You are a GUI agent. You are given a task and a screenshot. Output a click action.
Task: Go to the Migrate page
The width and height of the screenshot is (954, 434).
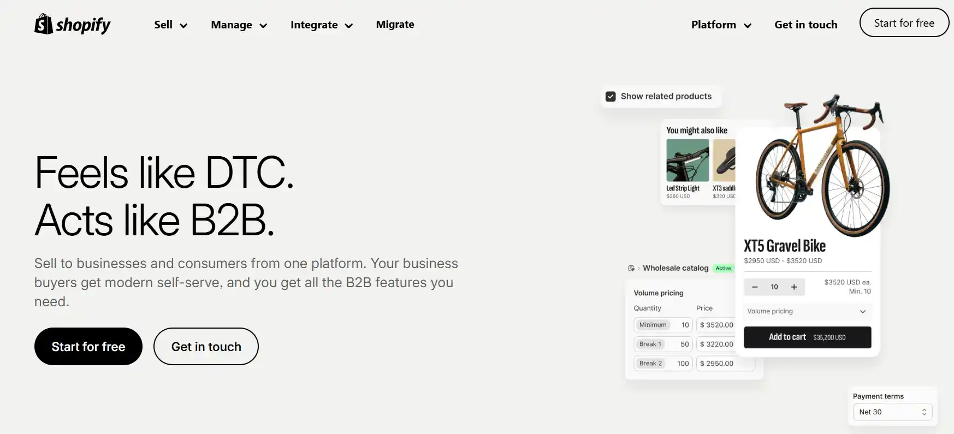coord(395,25)
